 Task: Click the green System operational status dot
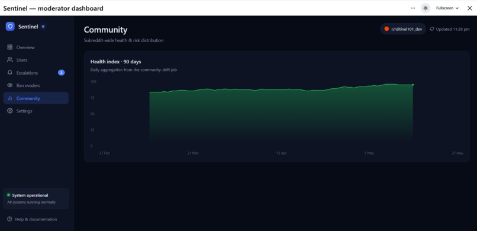8,195
